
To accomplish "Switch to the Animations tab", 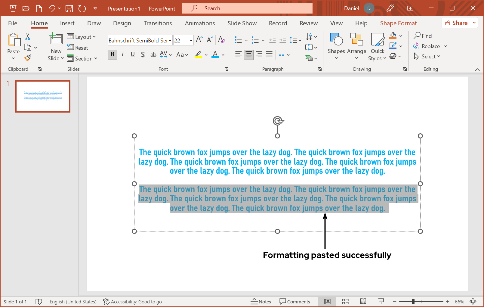I will 199,23.
